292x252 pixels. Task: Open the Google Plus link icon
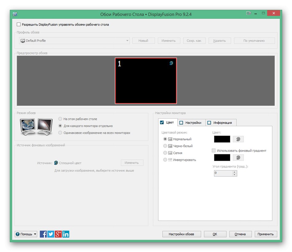(58, 234)
